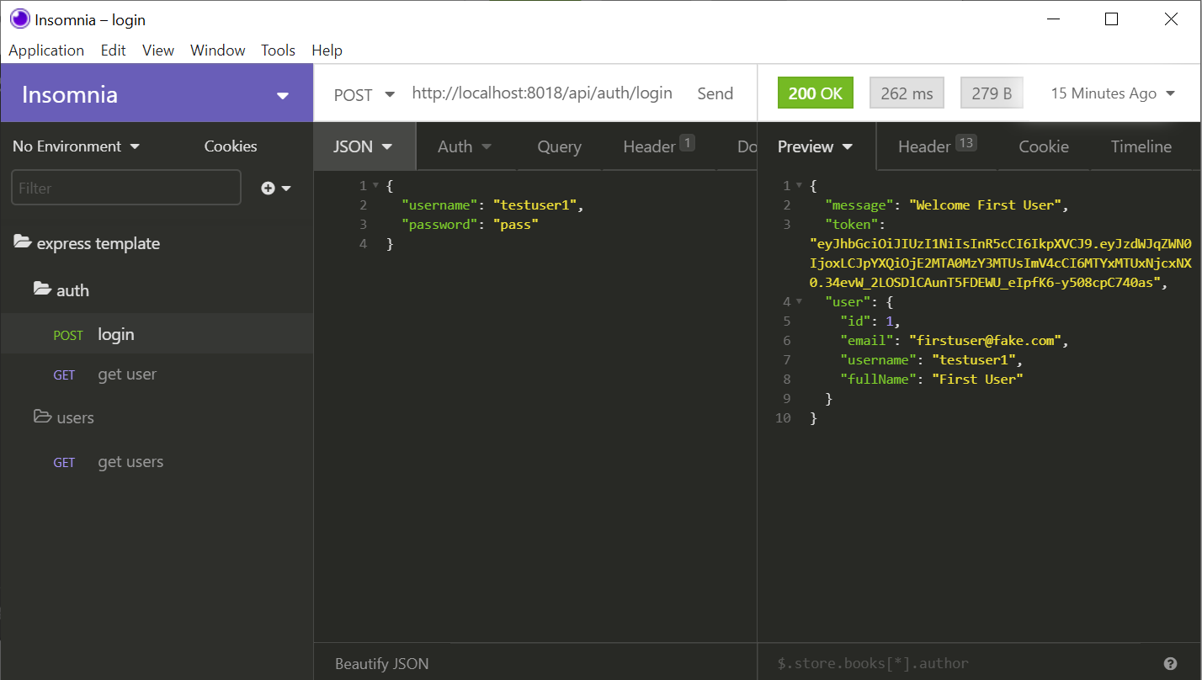The height and width of the screenshot is (680, 1202).
Task: Click the auth folder icon
Action: click(x=42, y=290)
